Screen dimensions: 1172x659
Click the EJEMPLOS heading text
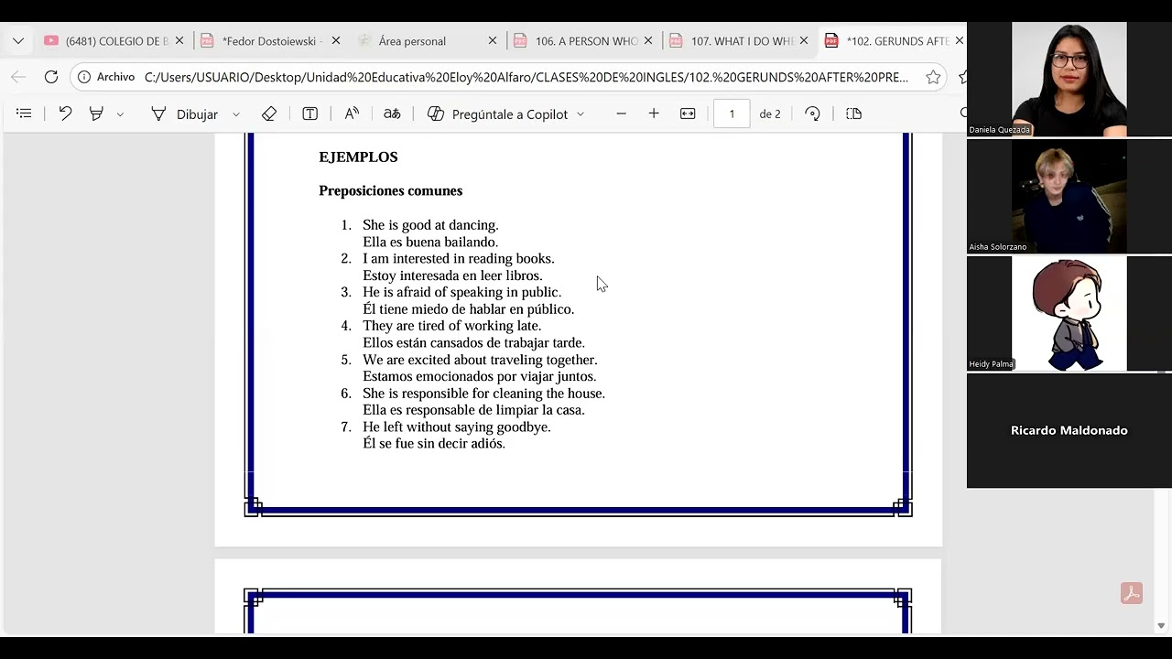coord(358,157)
